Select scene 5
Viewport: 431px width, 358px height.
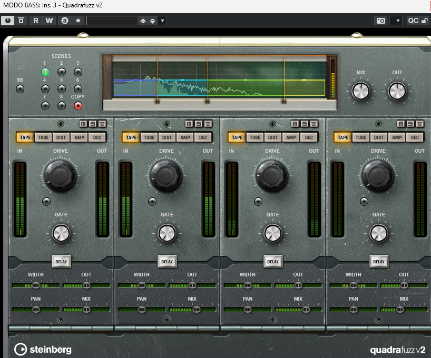62,89
